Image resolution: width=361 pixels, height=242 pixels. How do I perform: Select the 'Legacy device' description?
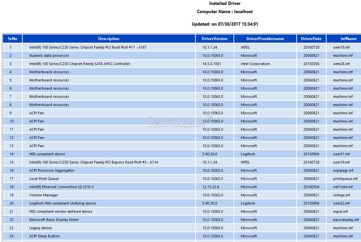tap(40, 228)
